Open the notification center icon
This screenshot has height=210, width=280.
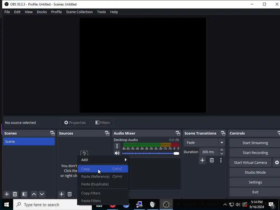pyautogui.click(x=271, y=205)
